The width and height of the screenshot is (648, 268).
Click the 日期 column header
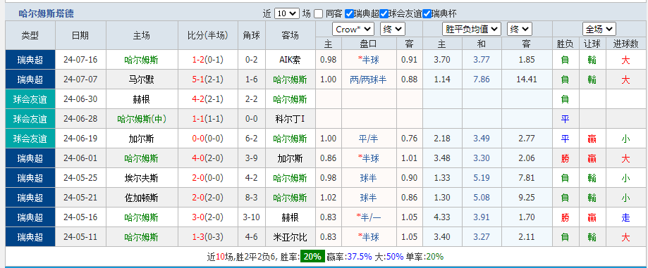[80, 35]
